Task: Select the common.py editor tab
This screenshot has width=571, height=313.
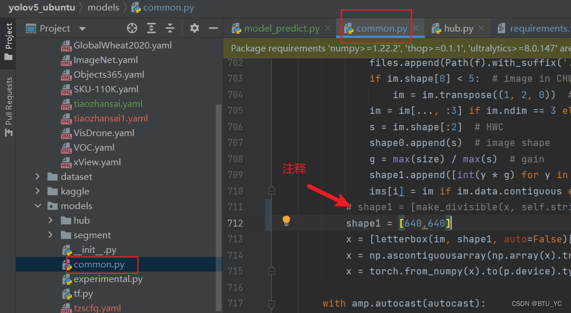Action: pyautogui.click(x=381, y=29)
